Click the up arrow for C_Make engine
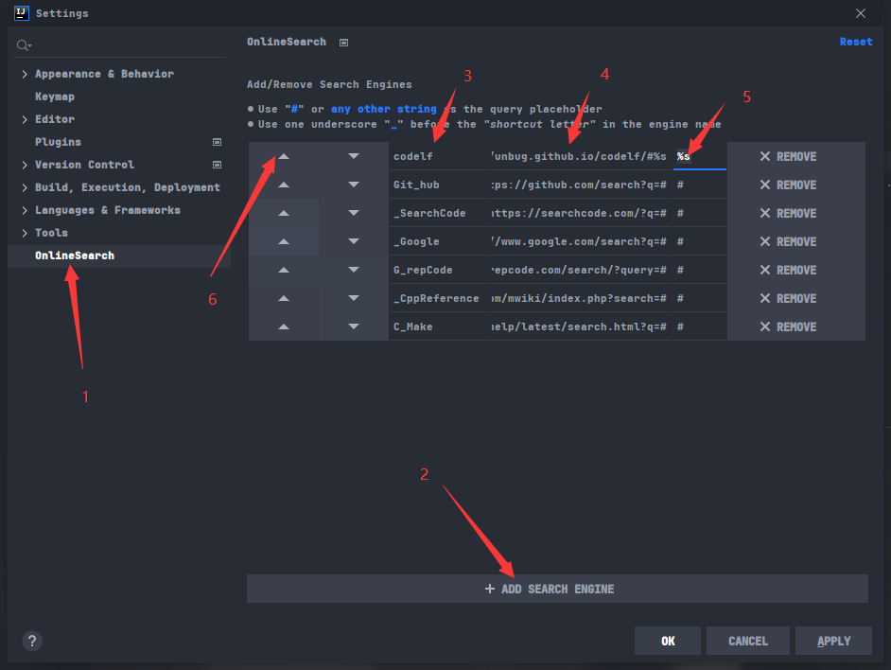The image size is (891, 670). pos(284,326)
